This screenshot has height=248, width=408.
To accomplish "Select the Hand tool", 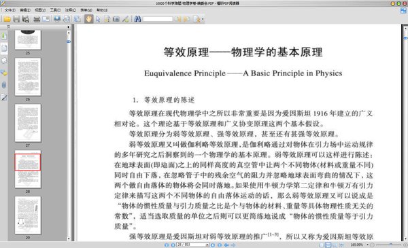I will [x=88, y=19].
